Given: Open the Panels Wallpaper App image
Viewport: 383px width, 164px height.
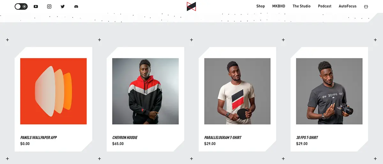Looking at the screenshot, I should (x=53, y=91).
